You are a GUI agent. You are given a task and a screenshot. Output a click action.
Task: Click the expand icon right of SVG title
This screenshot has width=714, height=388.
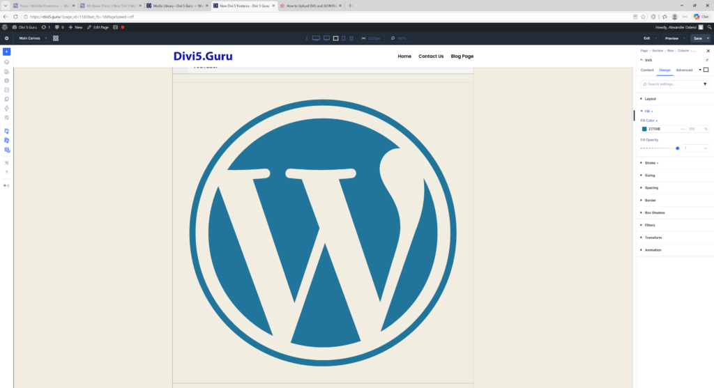tap(707, 60)
